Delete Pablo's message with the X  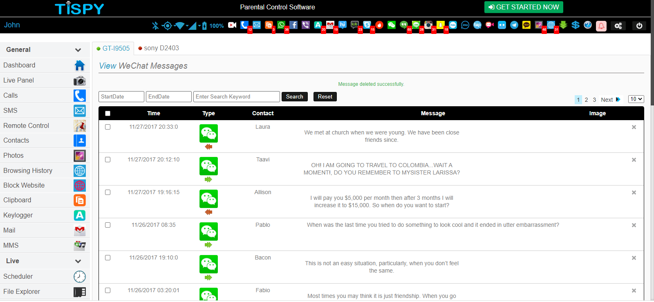634,225
